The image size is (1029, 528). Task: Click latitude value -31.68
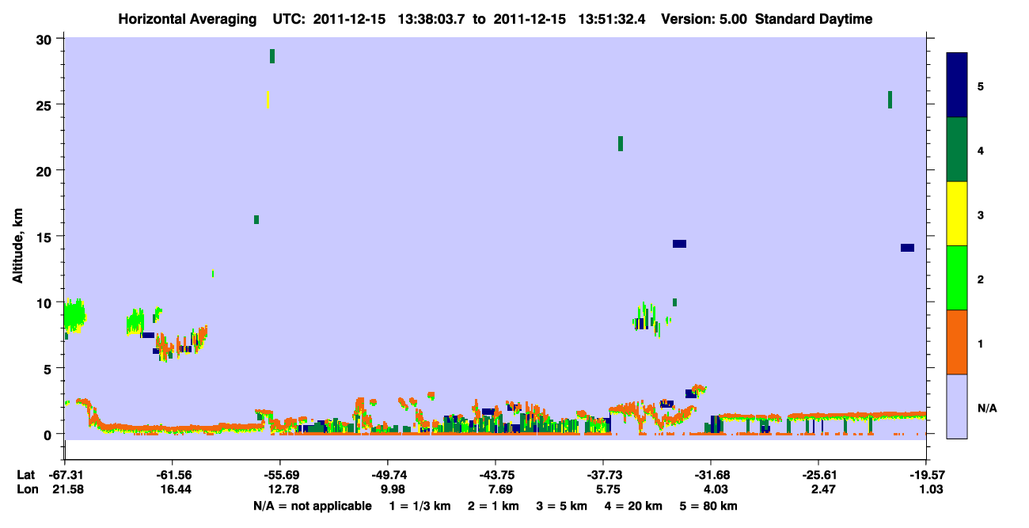711,475
